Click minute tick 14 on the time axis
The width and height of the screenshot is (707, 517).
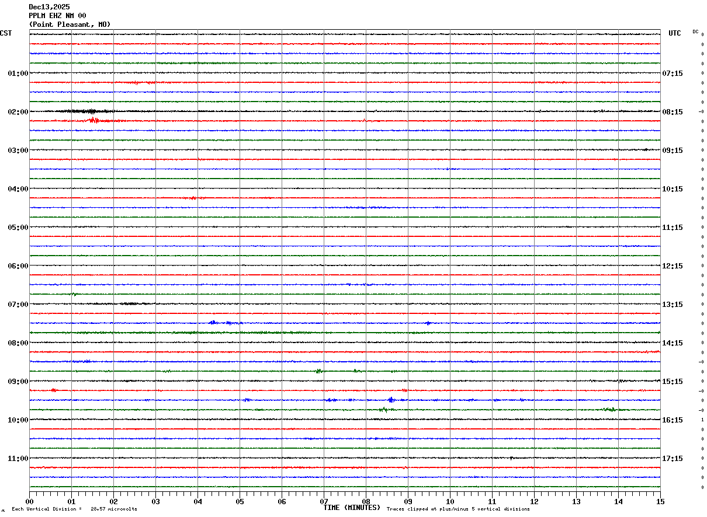tap(619, 501)
